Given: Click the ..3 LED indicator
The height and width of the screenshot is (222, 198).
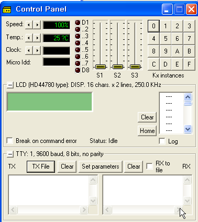Looking at the screenshot, I should (x=78, y=36).
